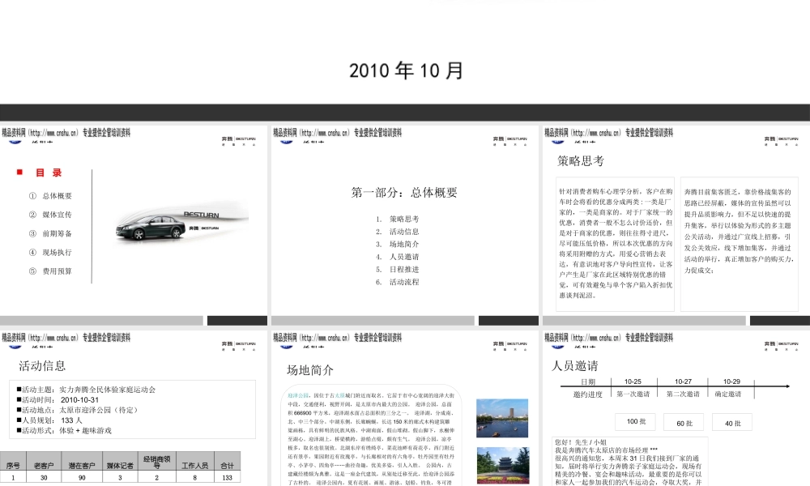810x486 pixels.
Task: Open the pavilion photo on the 场地简介 slide
Action: pos(502,465)
